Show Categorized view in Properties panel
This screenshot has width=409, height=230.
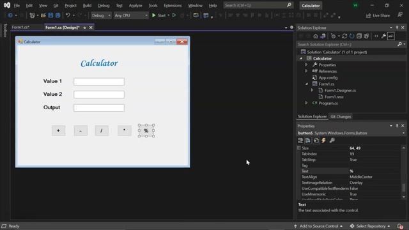coord(300,141)
